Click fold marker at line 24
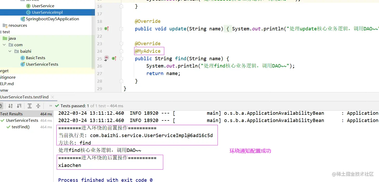The image size is (379, 182). click(x=121, y=51)
